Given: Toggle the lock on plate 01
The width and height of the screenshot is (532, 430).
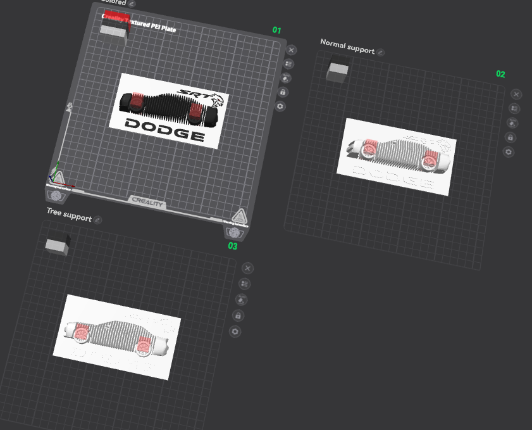Looking at the screenshot, I should [283, 92].
